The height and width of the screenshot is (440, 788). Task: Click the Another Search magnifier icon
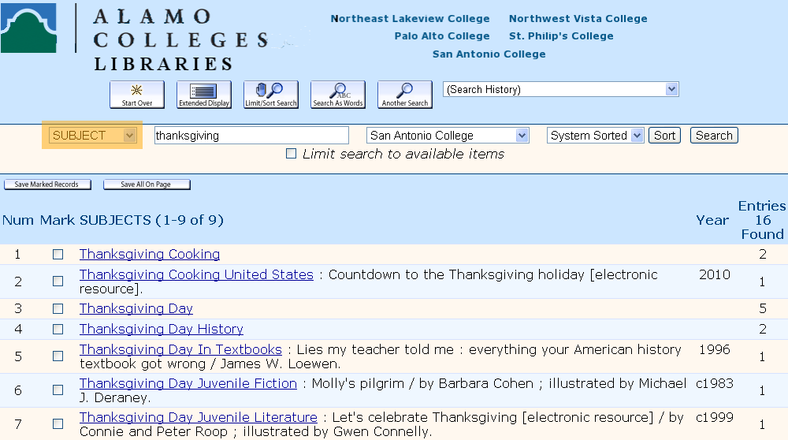pos(404,95)
